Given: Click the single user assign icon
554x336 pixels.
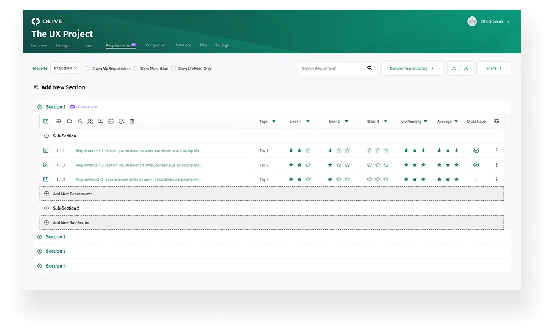Looking at the screenshot, I should tap(80, 122).
